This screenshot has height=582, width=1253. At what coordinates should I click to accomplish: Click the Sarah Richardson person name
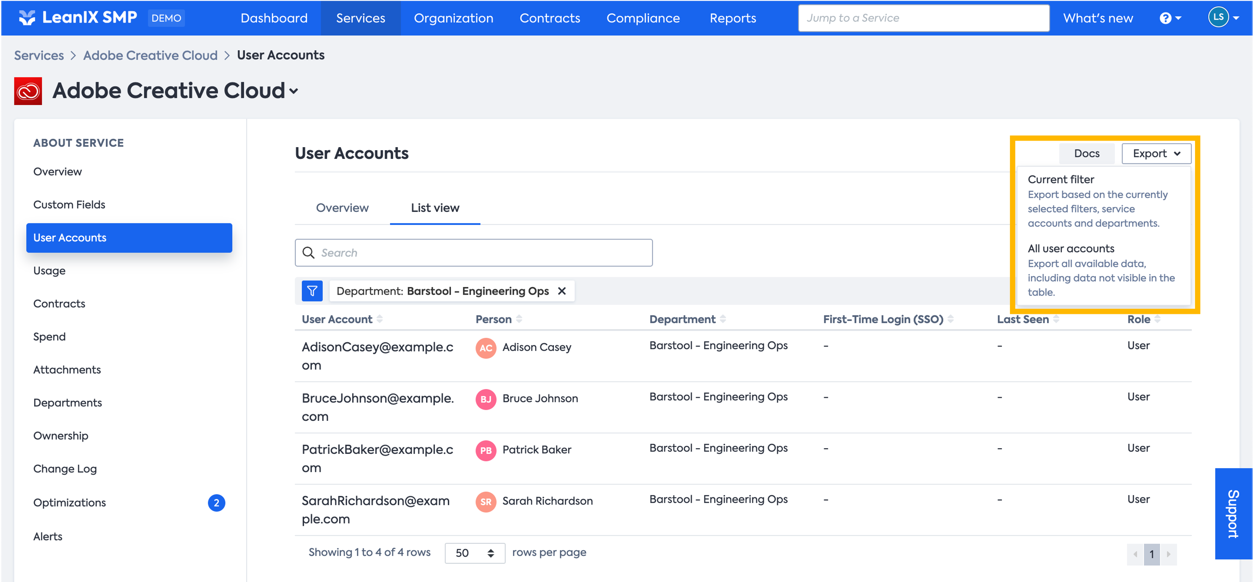pos(547,501)
